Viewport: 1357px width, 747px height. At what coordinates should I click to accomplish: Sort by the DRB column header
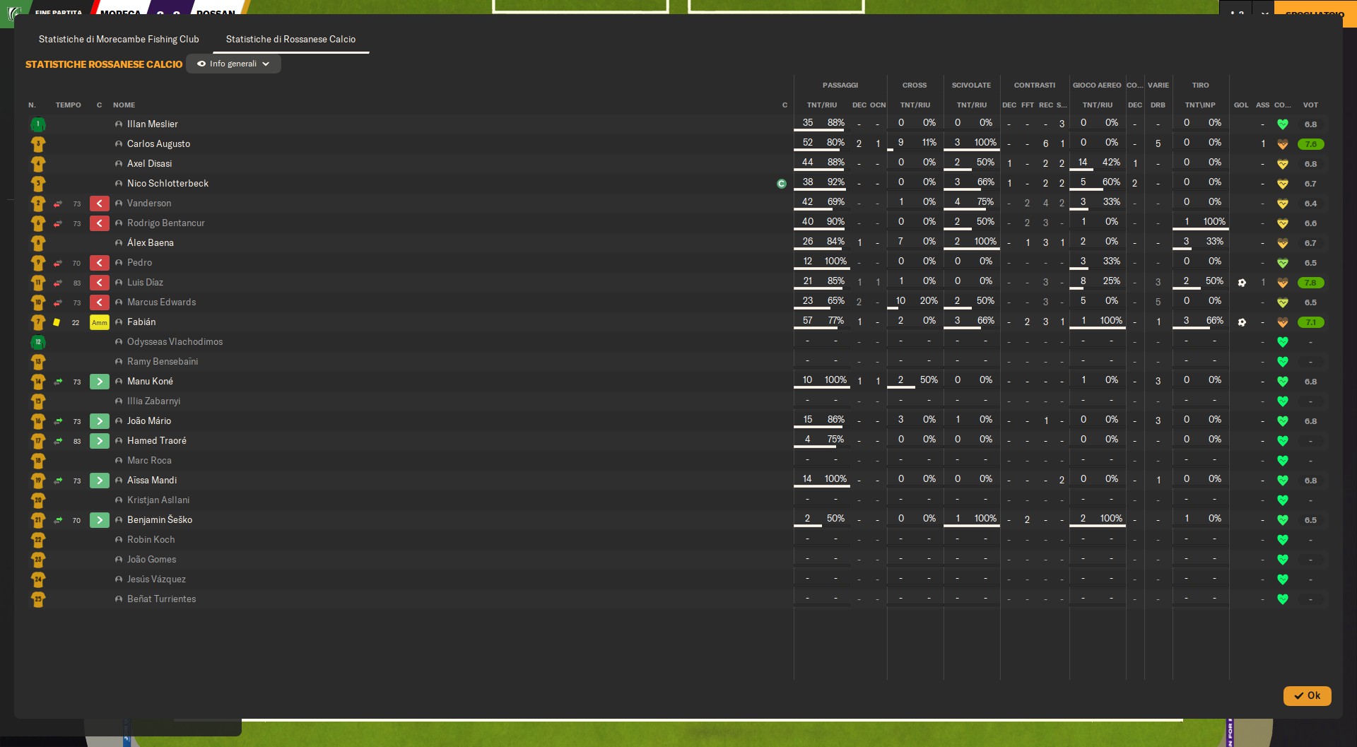tap(1158, 105)
